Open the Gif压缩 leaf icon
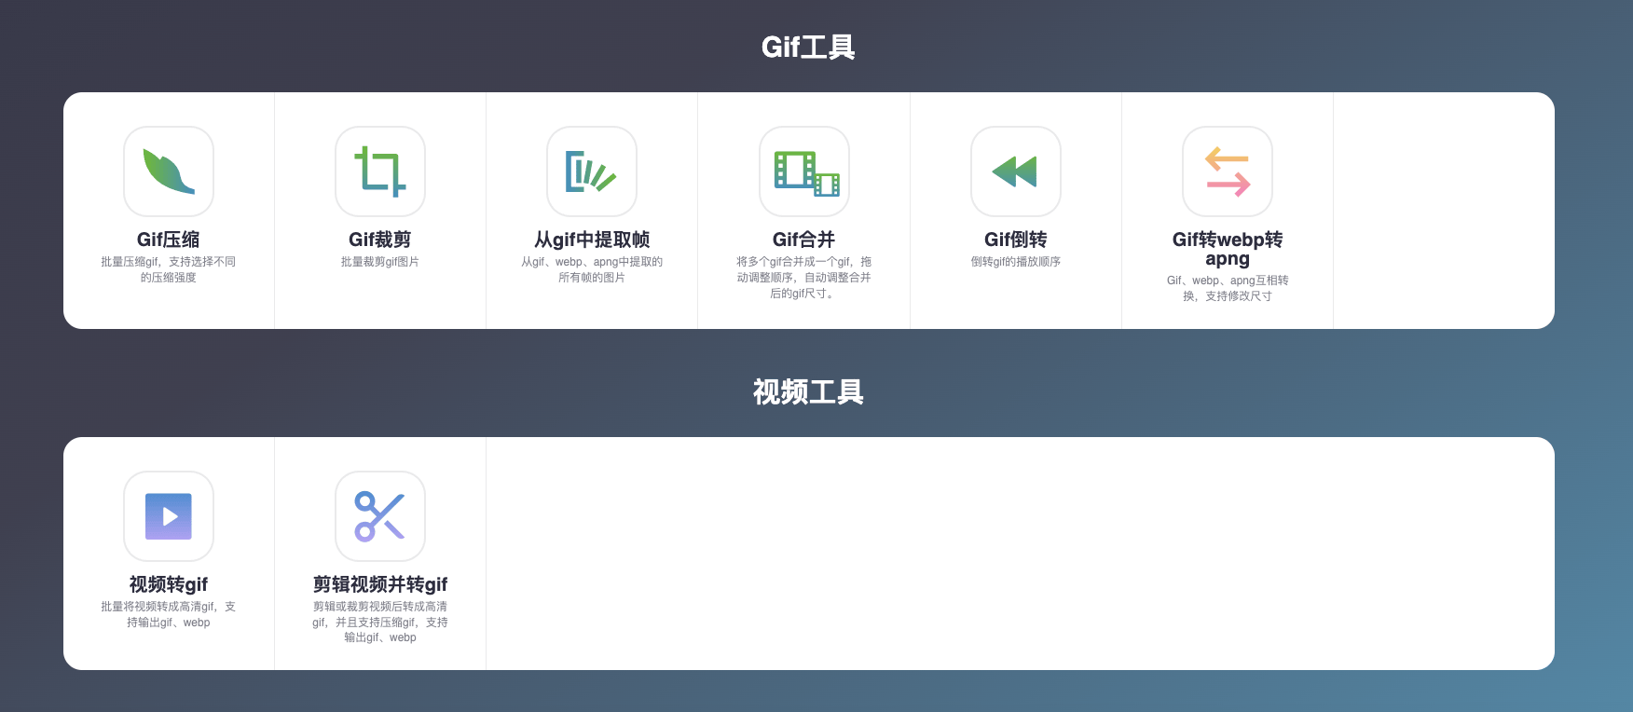This screenshot has height=712, width=1633. pyautogui.click(x=169, y=171)
